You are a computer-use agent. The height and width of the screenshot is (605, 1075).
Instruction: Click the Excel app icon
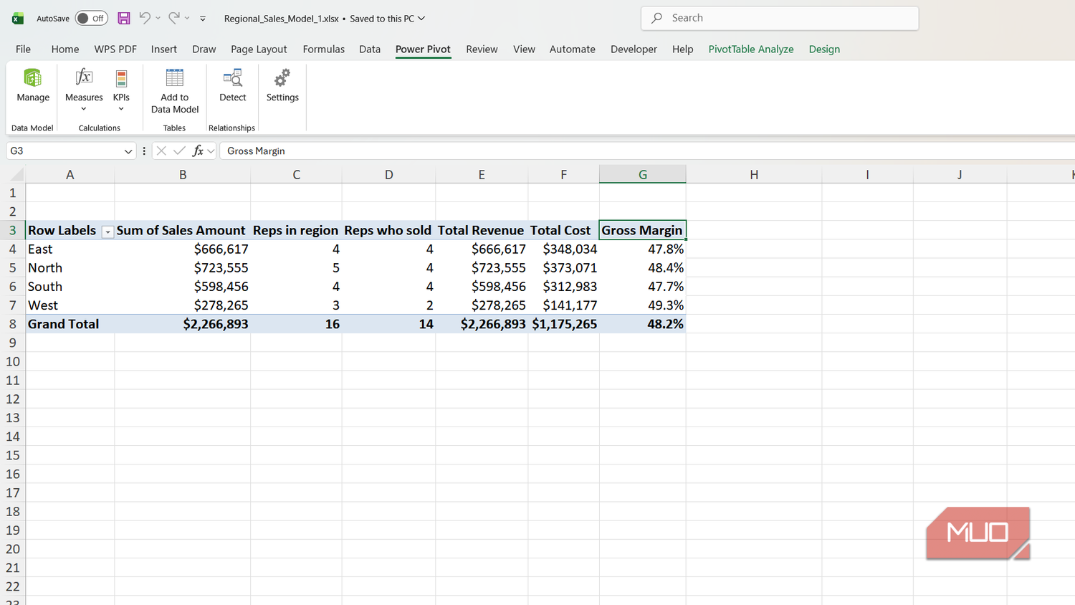click(18, 19)
